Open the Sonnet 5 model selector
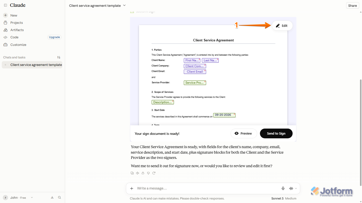The width and height of the screenshot is (362, 203). tap(284, 198)
